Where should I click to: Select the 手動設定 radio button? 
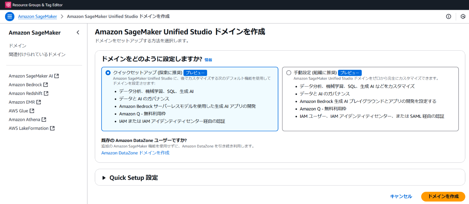click(289, 73)
